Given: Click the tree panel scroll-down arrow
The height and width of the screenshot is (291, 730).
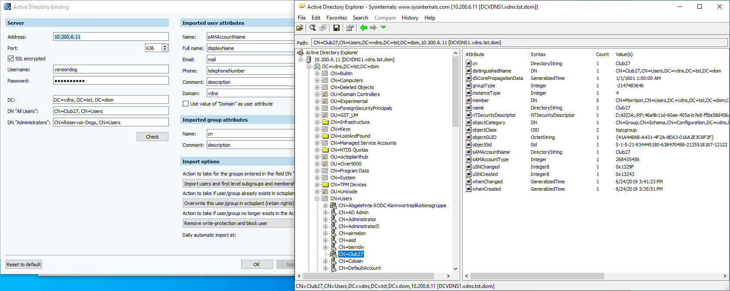Looking at the screenshot, I should pyautogui.click(x=455, y=269).
